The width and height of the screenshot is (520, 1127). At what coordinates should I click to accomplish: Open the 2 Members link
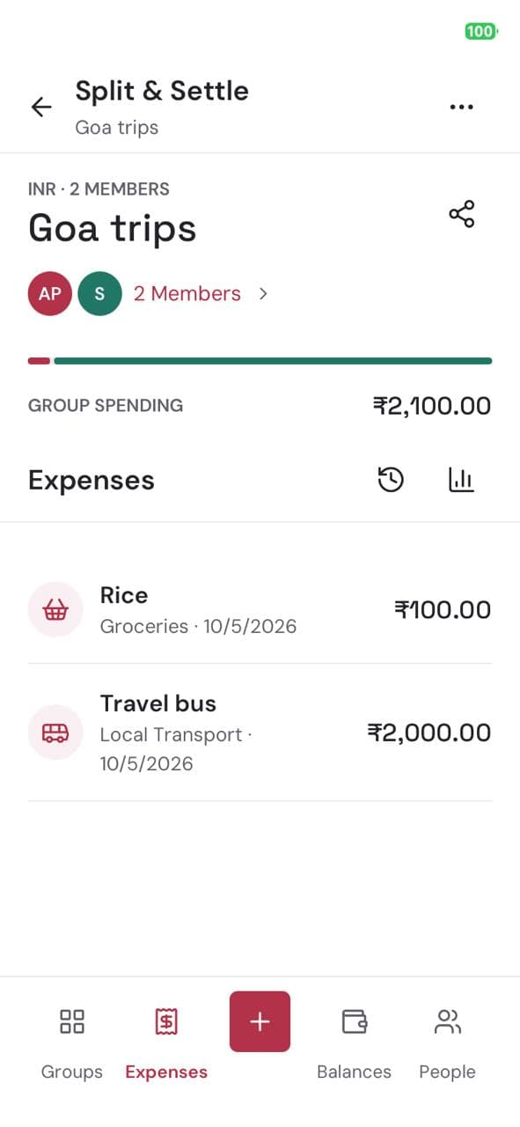(187, 294)
